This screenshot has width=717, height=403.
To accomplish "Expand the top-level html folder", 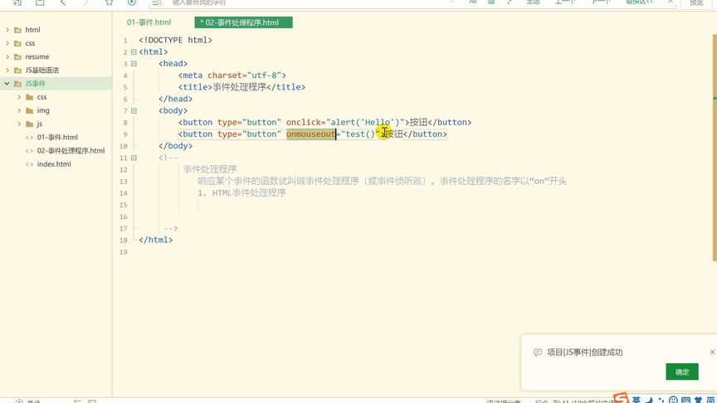I will click(x=7, y=30).
